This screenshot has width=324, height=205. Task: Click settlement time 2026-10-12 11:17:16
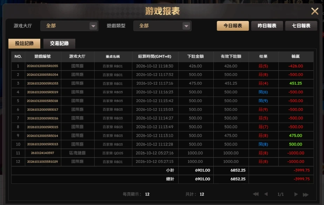click(x=154, y=83)
